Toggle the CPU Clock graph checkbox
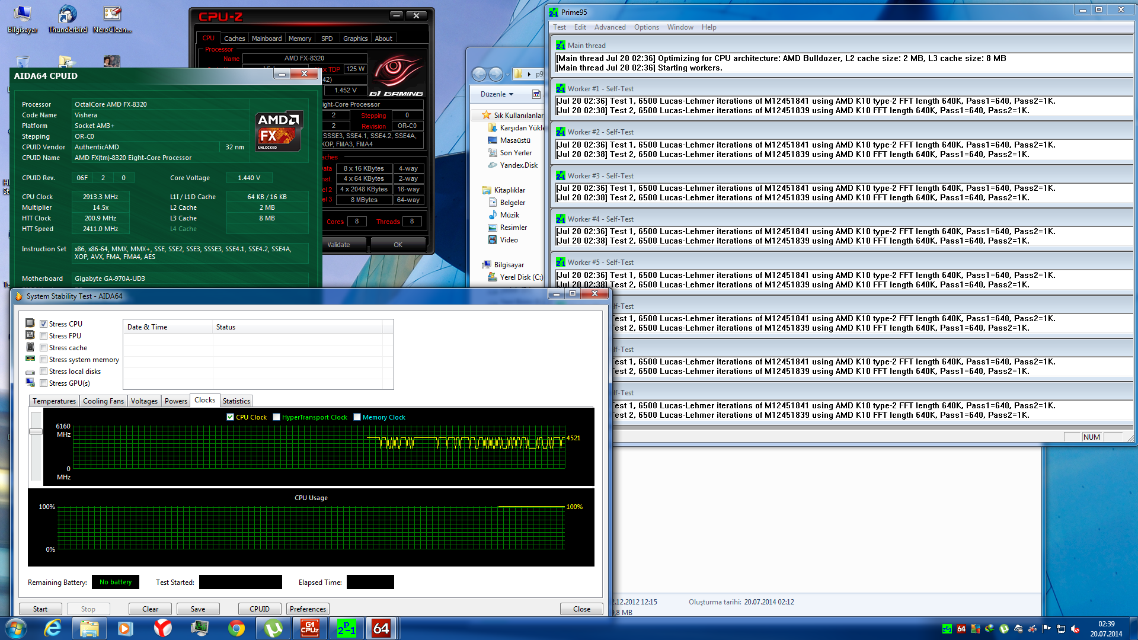The height and width of the screenshot is (640, 1138). [x=230, y=417]
